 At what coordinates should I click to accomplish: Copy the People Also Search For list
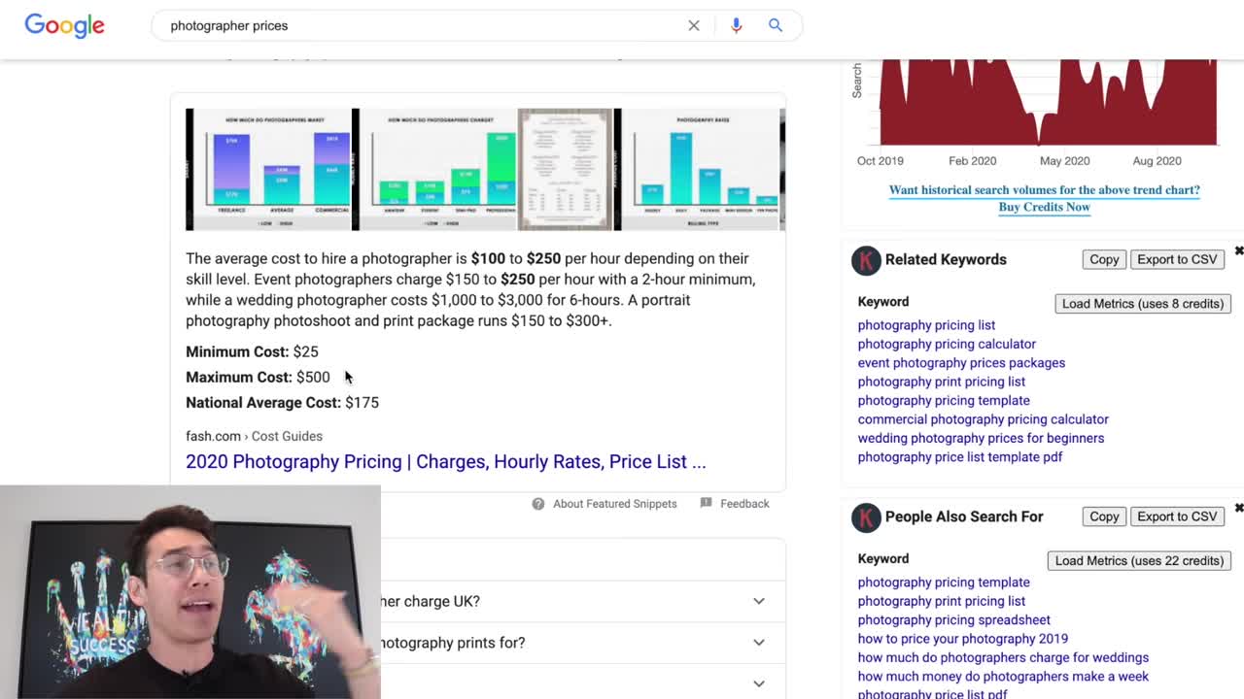click(x=1104, y=516)
